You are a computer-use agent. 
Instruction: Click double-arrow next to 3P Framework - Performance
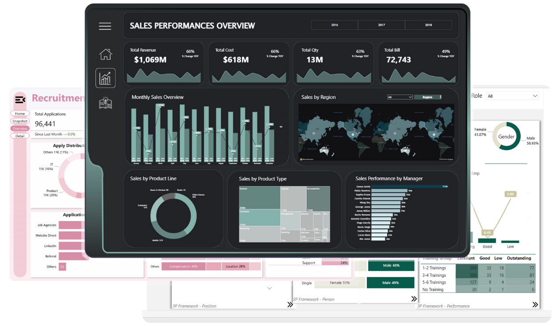click(x=535, y=304)
